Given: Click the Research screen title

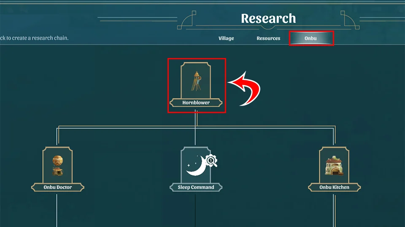Looking at the screenshot, I should 268,18.
